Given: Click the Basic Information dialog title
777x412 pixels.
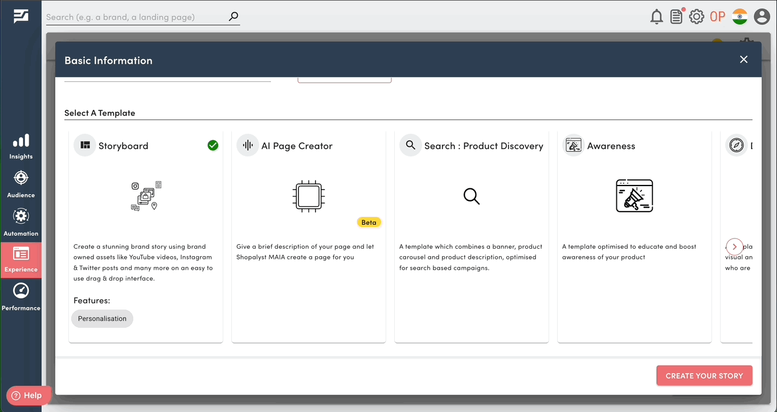Looking at the screenshot, I should click(108, 60).
